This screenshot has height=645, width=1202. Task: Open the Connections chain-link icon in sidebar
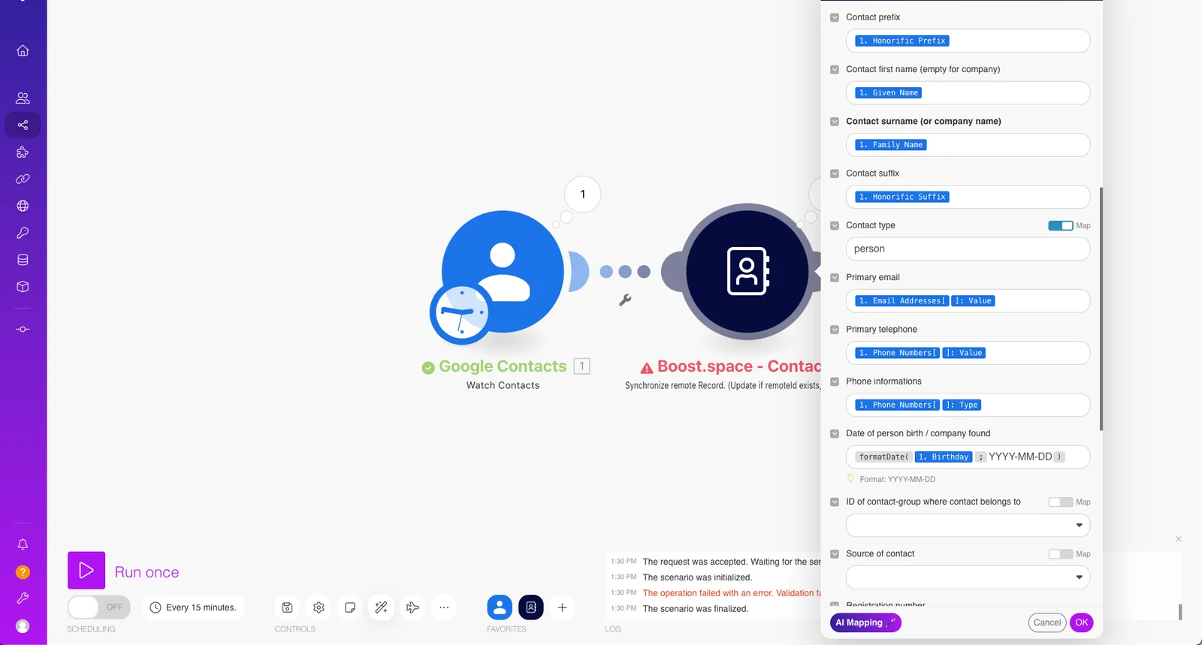pos(23,179)
